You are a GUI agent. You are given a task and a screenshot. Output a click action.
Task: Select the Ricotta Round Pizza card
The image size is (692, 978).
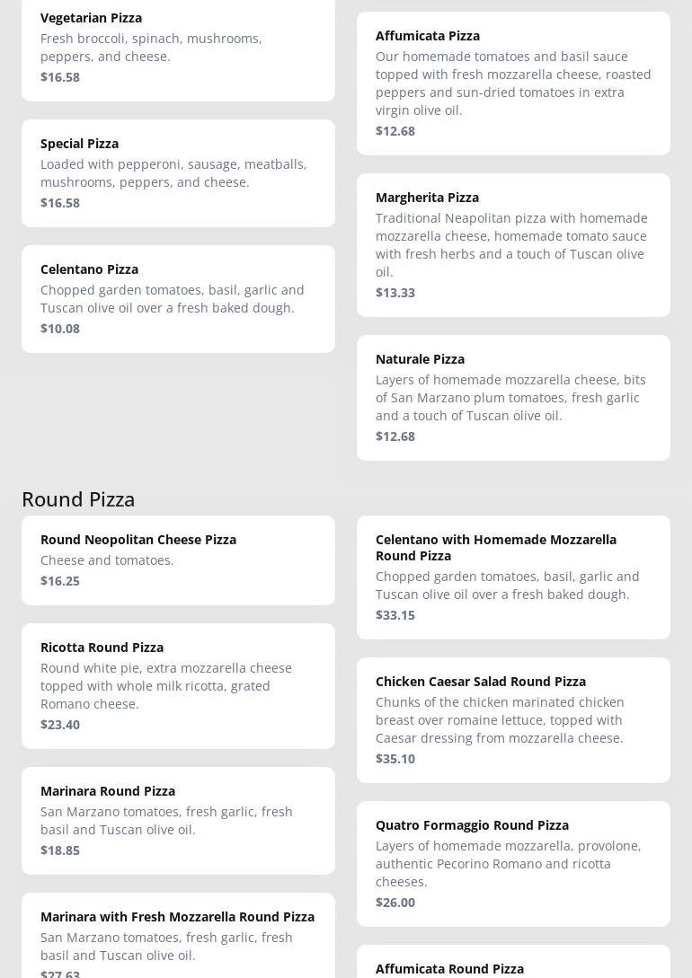178,685
